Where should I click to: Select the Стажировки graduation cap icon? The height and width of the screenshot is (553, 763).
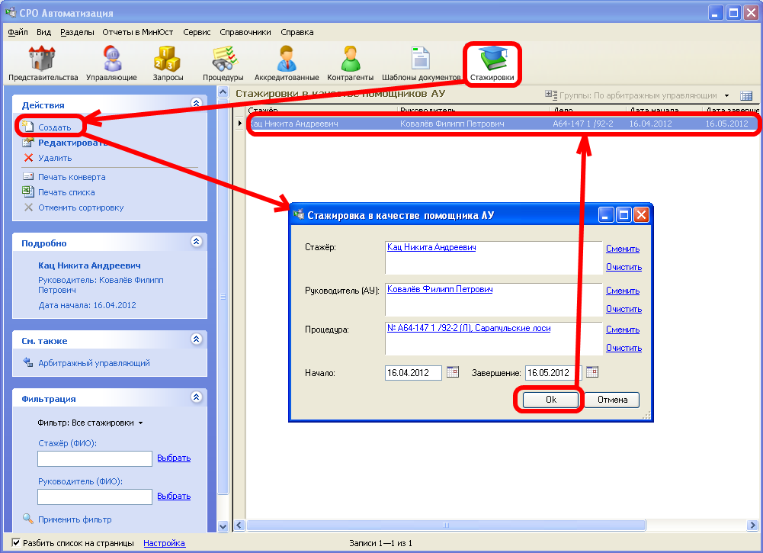pos(492,63)
